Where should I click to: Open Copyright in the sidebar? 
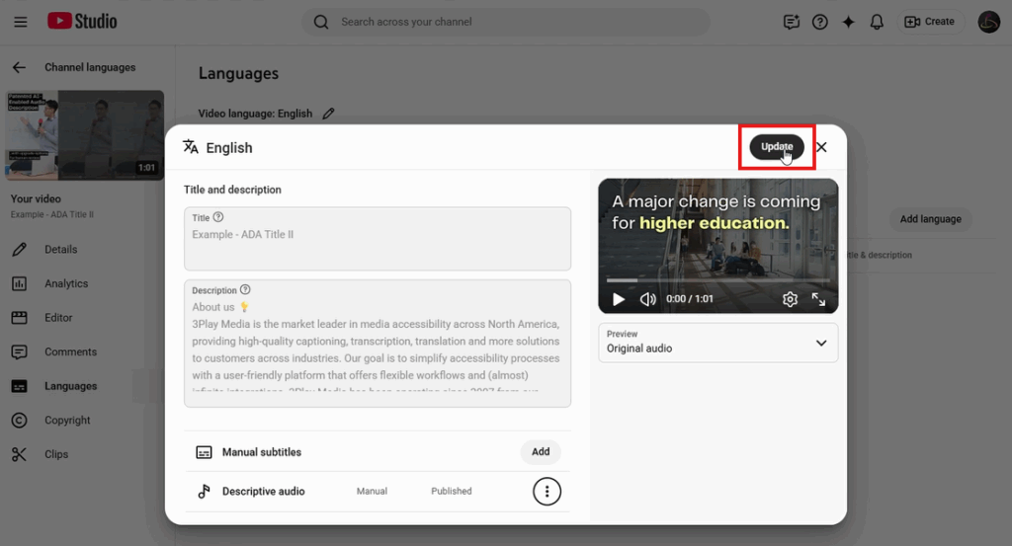click(67, 421)
